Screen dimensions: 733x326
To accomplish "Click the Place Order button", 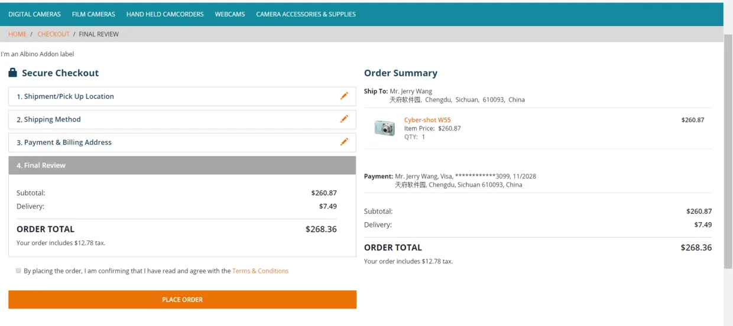I will (182, 299).
